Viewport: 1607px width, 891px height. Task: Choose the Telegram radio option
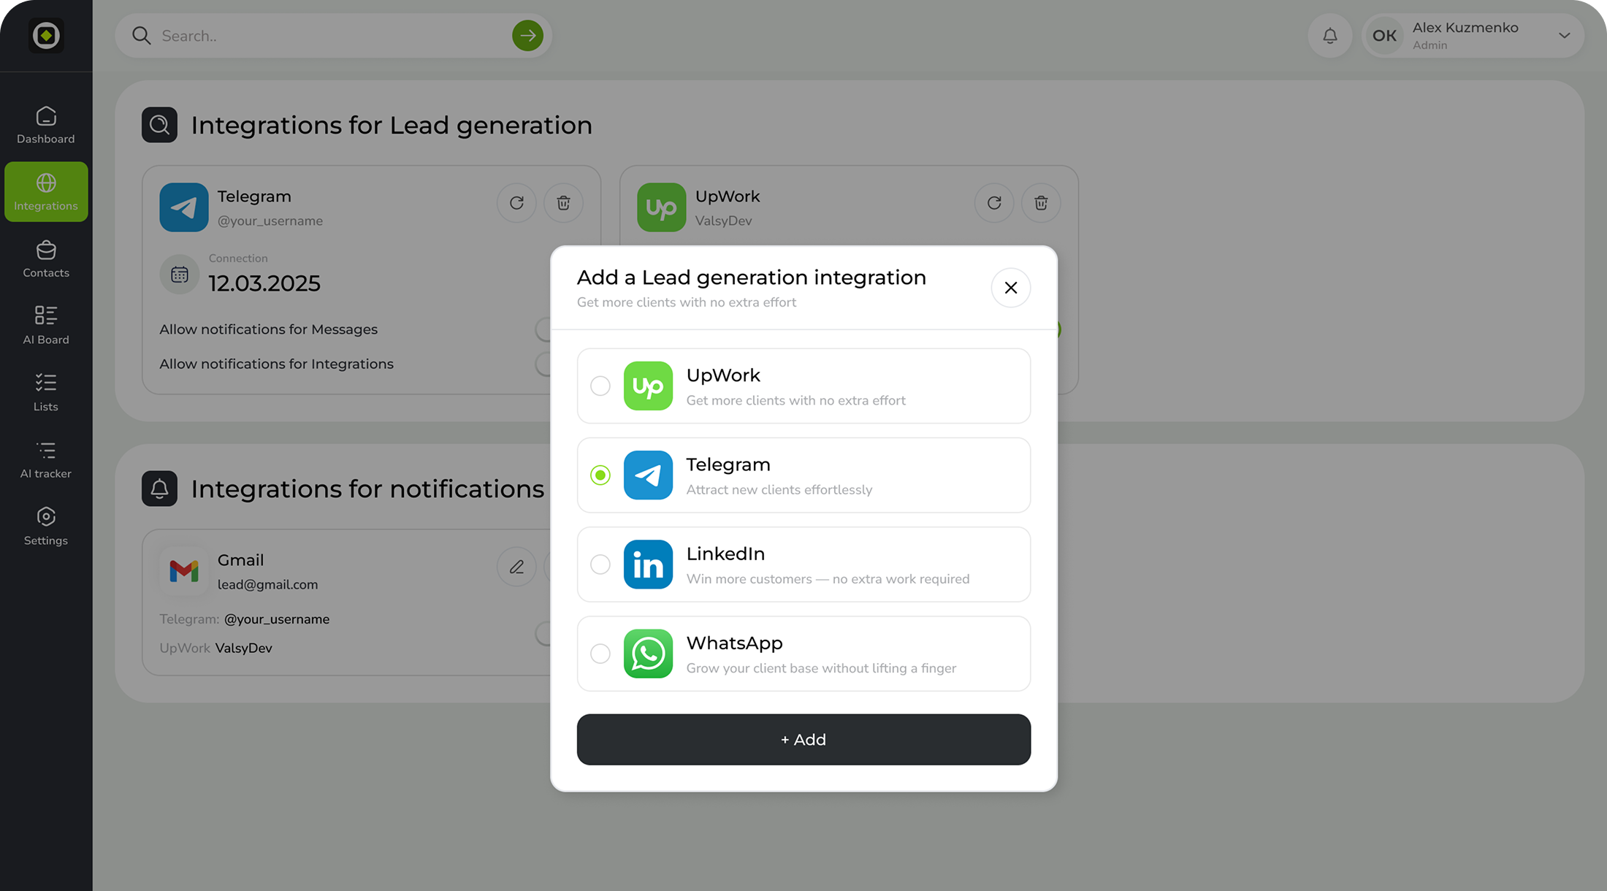point(600,475)
